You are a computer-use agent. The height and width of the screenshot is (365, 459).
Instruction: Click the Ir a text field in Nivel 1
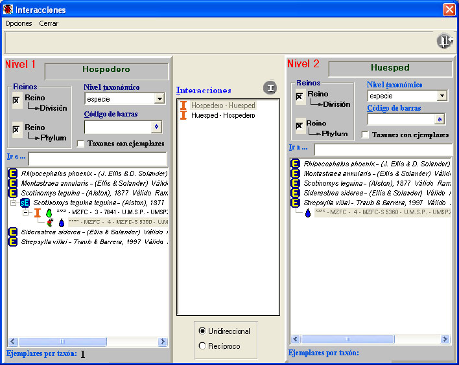point(98,160)
